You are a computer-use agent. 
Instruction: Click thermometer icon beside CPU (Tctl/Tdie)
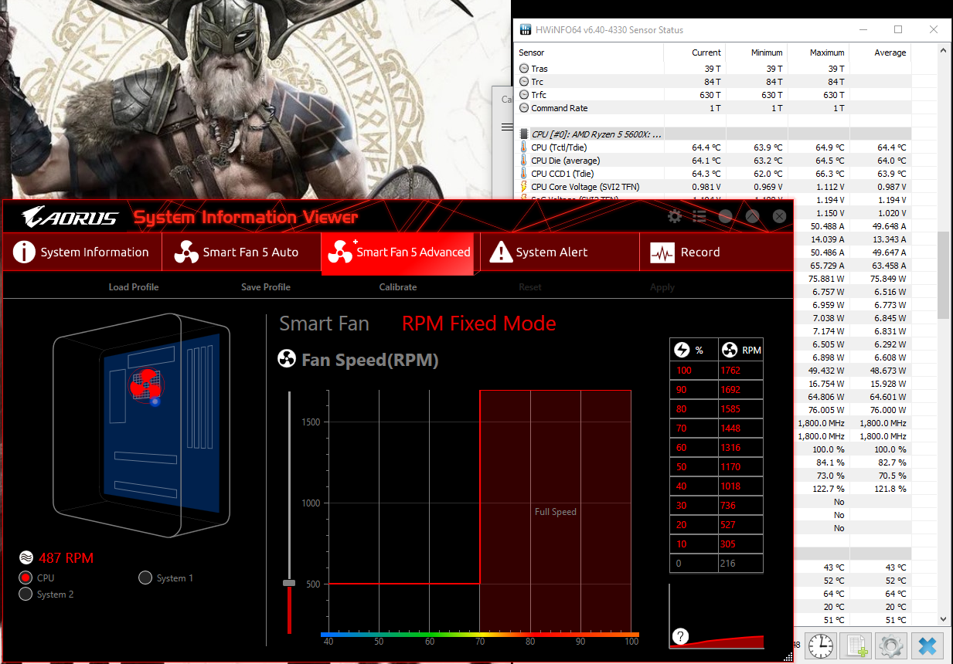point(524,147)
